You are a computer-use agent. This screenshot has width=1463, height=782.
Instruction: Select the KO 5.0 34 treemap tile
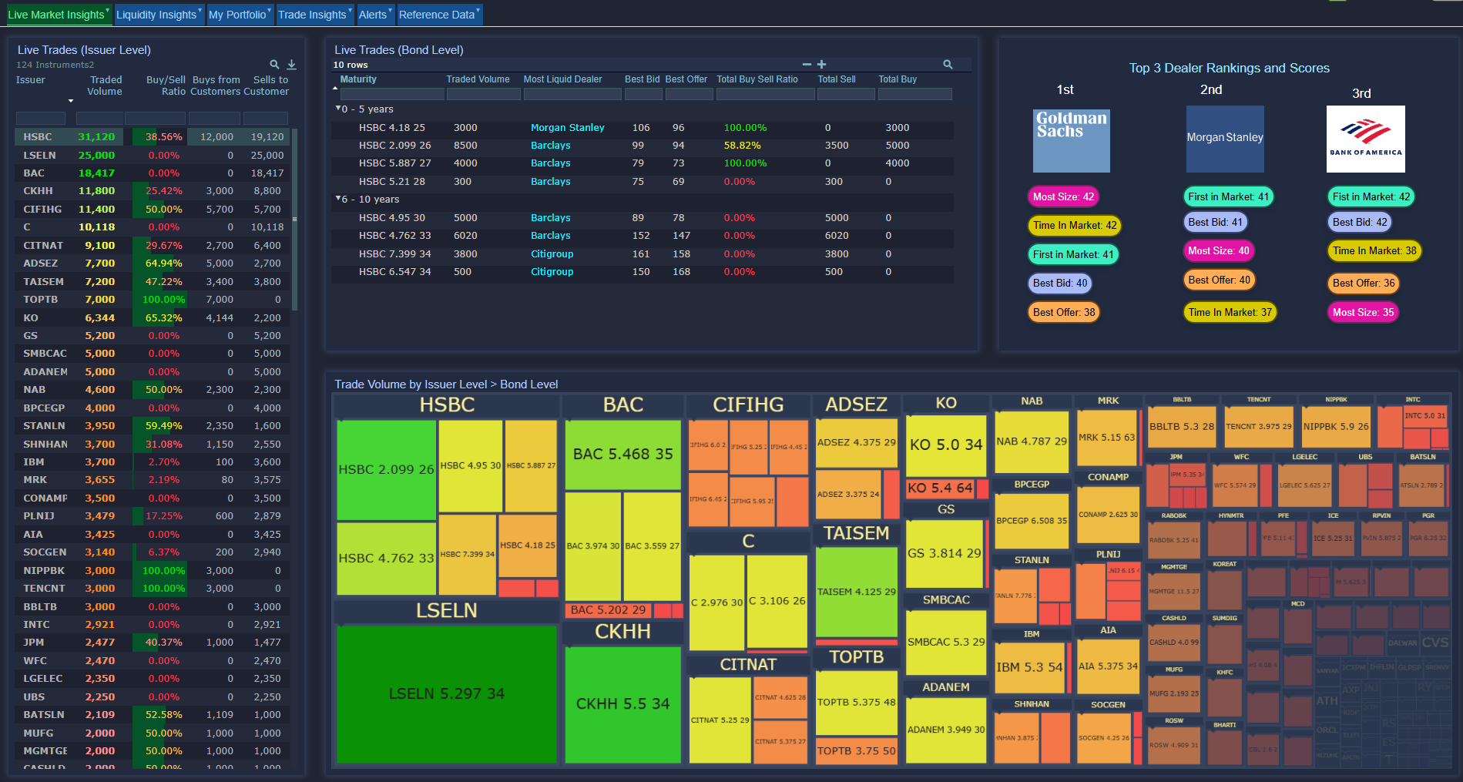tap(945, 445)
